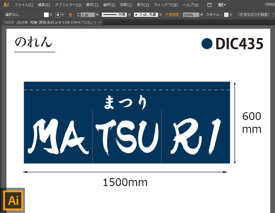Open the Bridge icon beside the Help menu
The height and width of the screenshot is (213, 275).
pyautogui.click(x=209, y=5)
